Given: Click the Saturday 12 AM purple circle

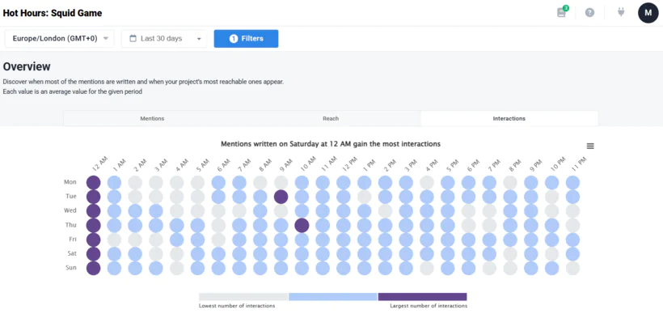Looking at the screenshot, I should 94,254.
